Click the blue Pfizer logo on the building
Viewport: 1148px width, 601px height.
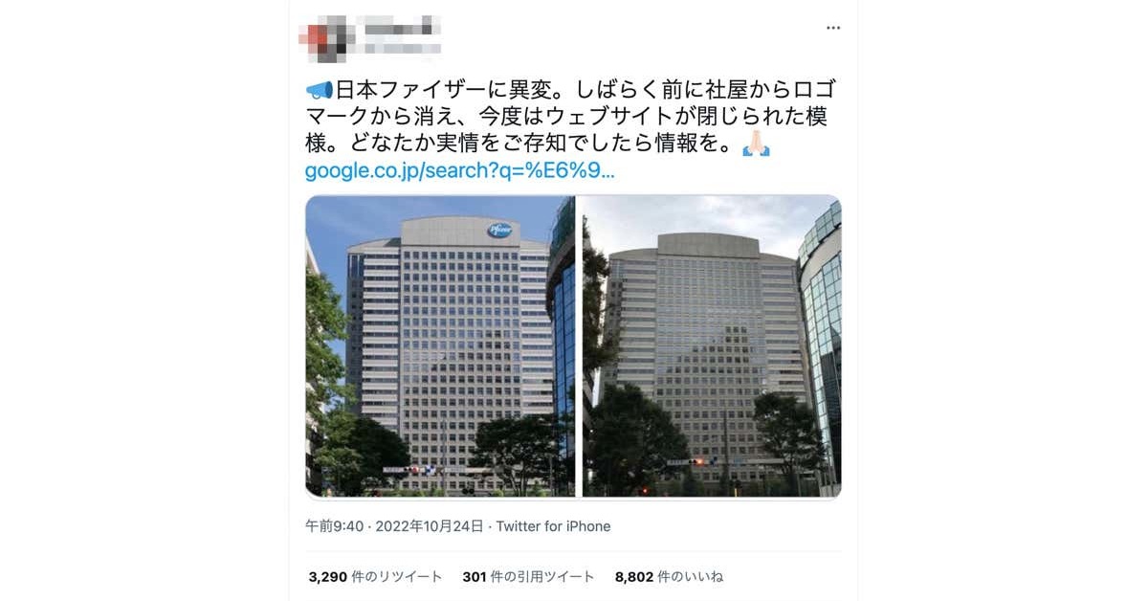(x=500, y=230)
